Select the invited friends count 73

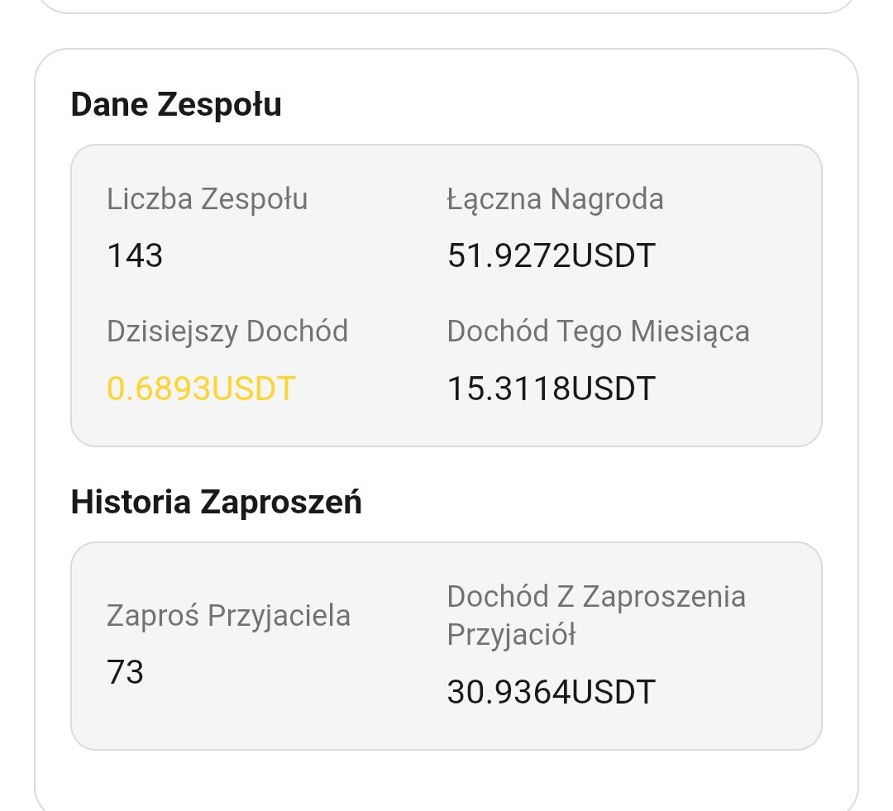click(125, 672)
